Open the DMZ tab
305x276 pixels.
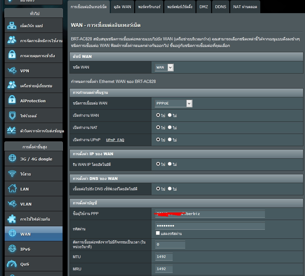pos(203,7)
